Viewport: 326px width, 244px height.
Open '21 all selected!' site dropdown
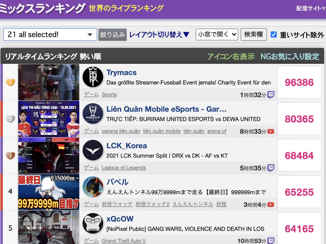(50, 35)
